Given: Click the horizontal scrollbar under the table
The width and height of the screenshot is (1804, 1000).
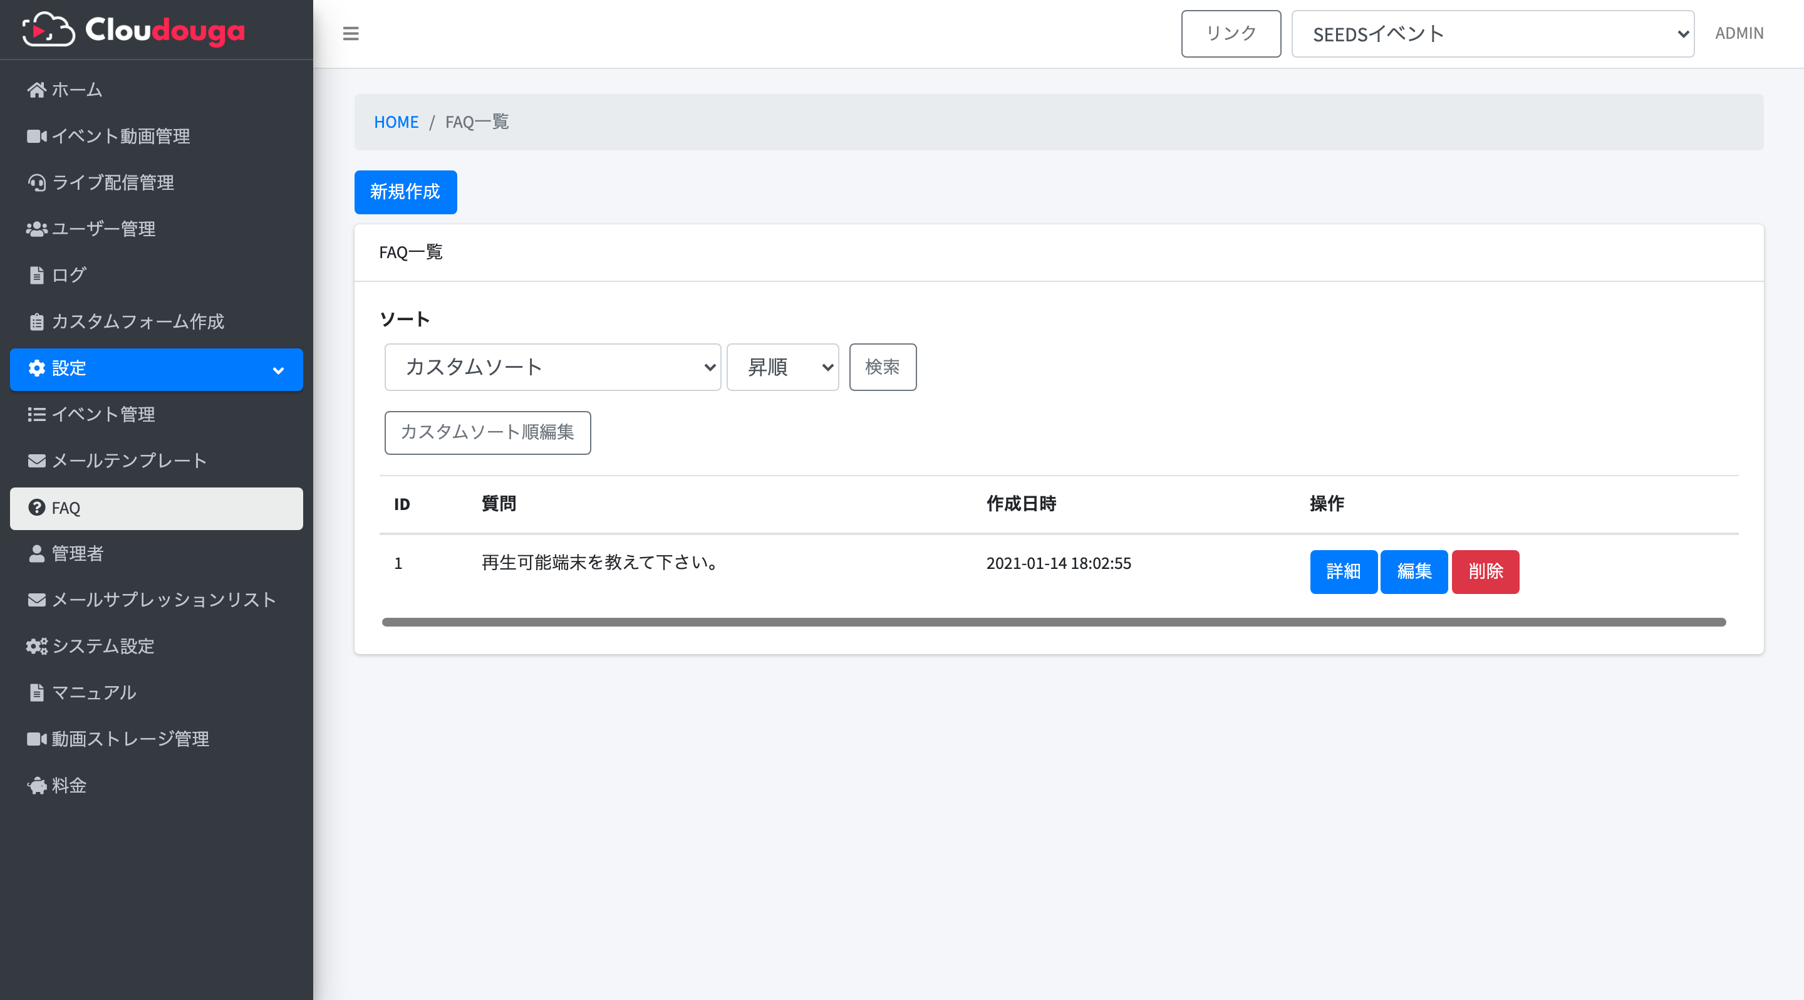Looking at the screenshot, I should click(x=1053, y=622).
